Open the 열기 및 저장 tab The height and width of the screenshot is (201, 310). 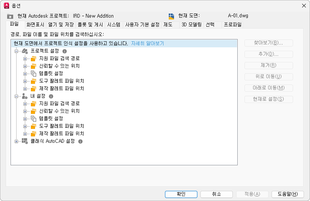(61, 25)
